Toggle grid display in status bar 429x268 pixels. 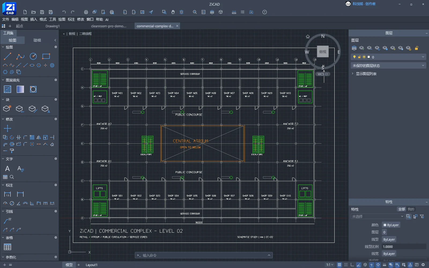pos(339,265)
